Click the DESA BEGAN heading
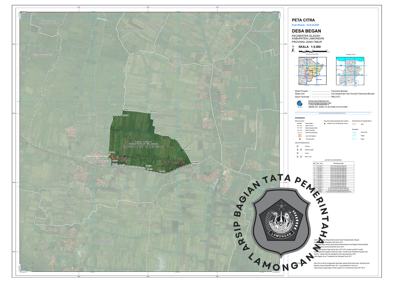The width and height of the screenshot is (396, 281). tap(306, 31)
